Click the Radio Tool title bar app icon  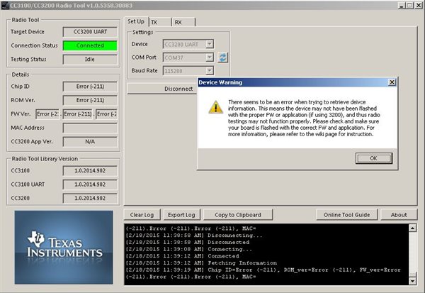click(x=5, y=5)
